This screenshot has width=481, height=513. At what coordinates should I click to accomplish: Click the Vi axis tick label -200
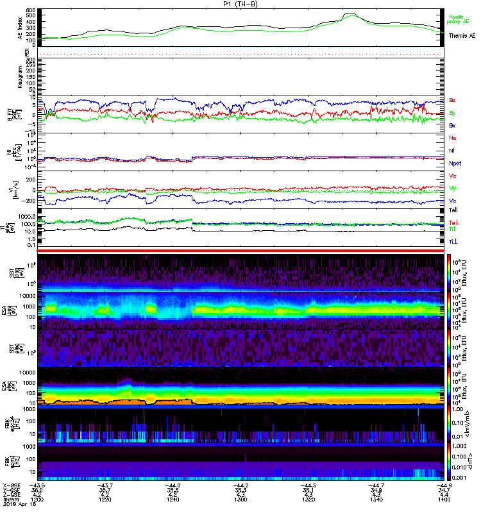[x=28, y=201]
